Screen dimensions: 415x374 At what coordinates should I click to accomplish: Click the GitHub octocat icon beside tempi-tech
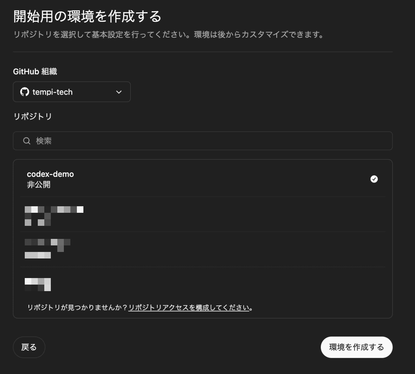tap(24, 92)
